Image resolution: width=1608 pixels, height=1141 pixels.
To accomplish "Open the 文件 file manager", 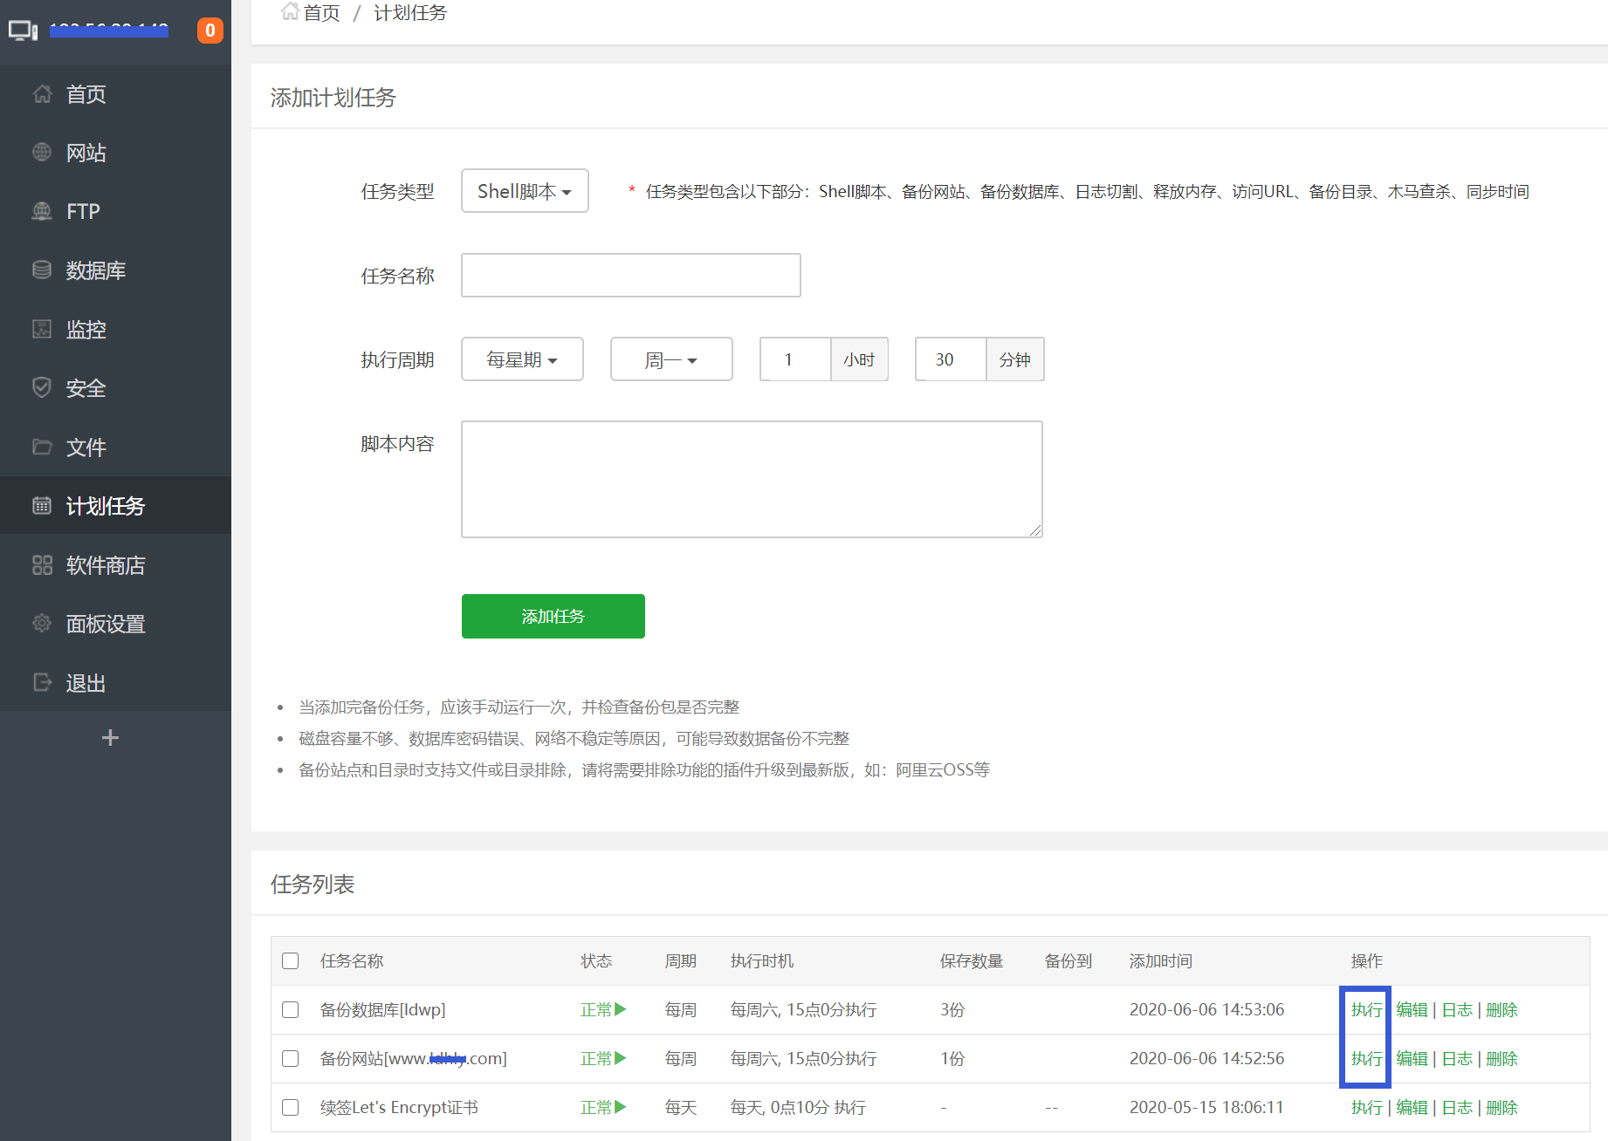I will [86, 448].
